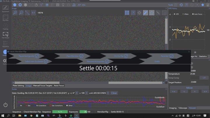210x118 pixels.
Task: Toggle the Bahtinov analysis icon
Action: pos(158,13)
